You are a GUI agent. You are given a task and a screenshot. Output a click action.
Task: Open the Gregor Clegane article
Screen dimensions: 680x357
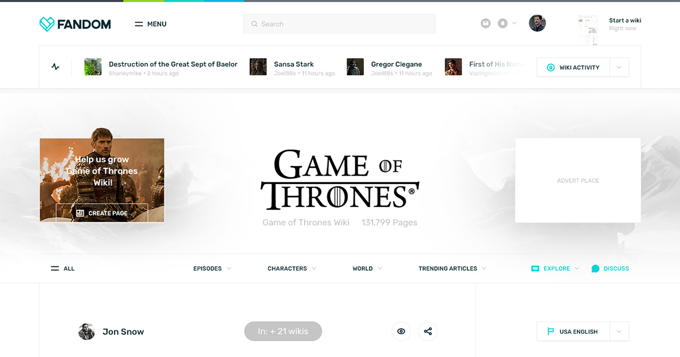(396, 64)
